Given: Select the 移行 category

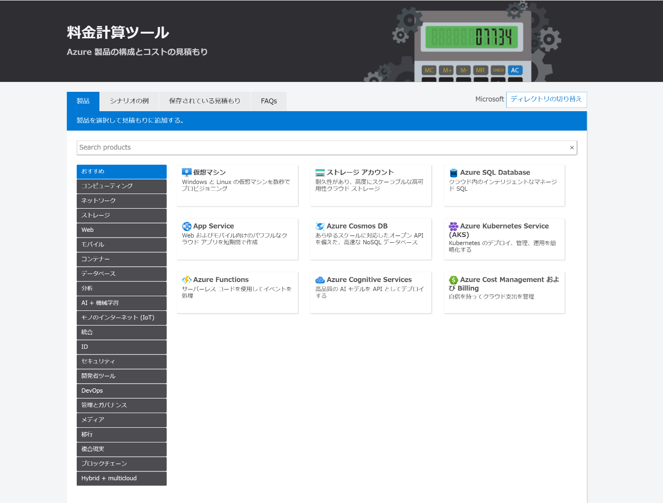Looking at the screenshot, I should 122,434.
